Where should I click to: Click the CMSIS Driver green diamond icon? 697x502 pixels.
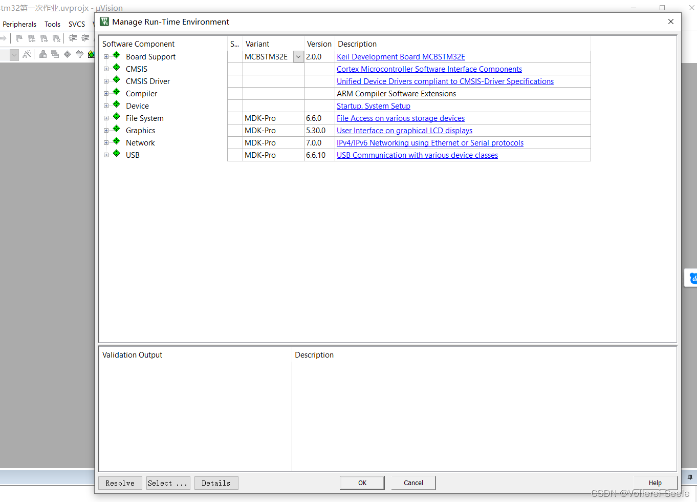click(116, 79)
